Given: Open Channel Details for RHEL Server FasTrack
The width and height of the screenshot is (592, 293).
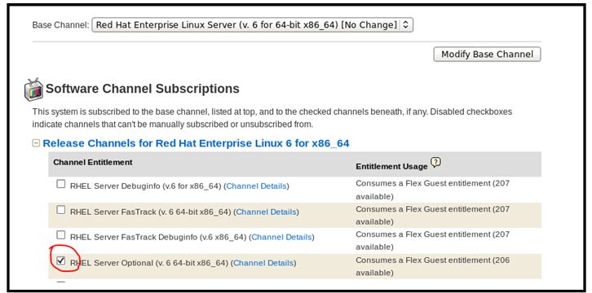Looking at the screenshot, I should (x=266, y=212).
